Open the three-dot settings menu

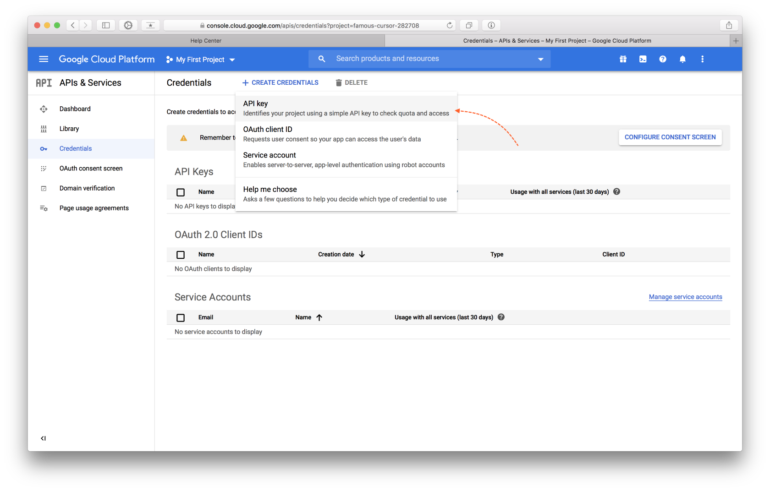tap(702, 59)
